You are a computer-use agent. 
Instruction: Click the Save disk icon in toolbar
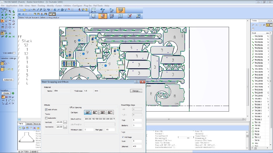click(29, 10)
